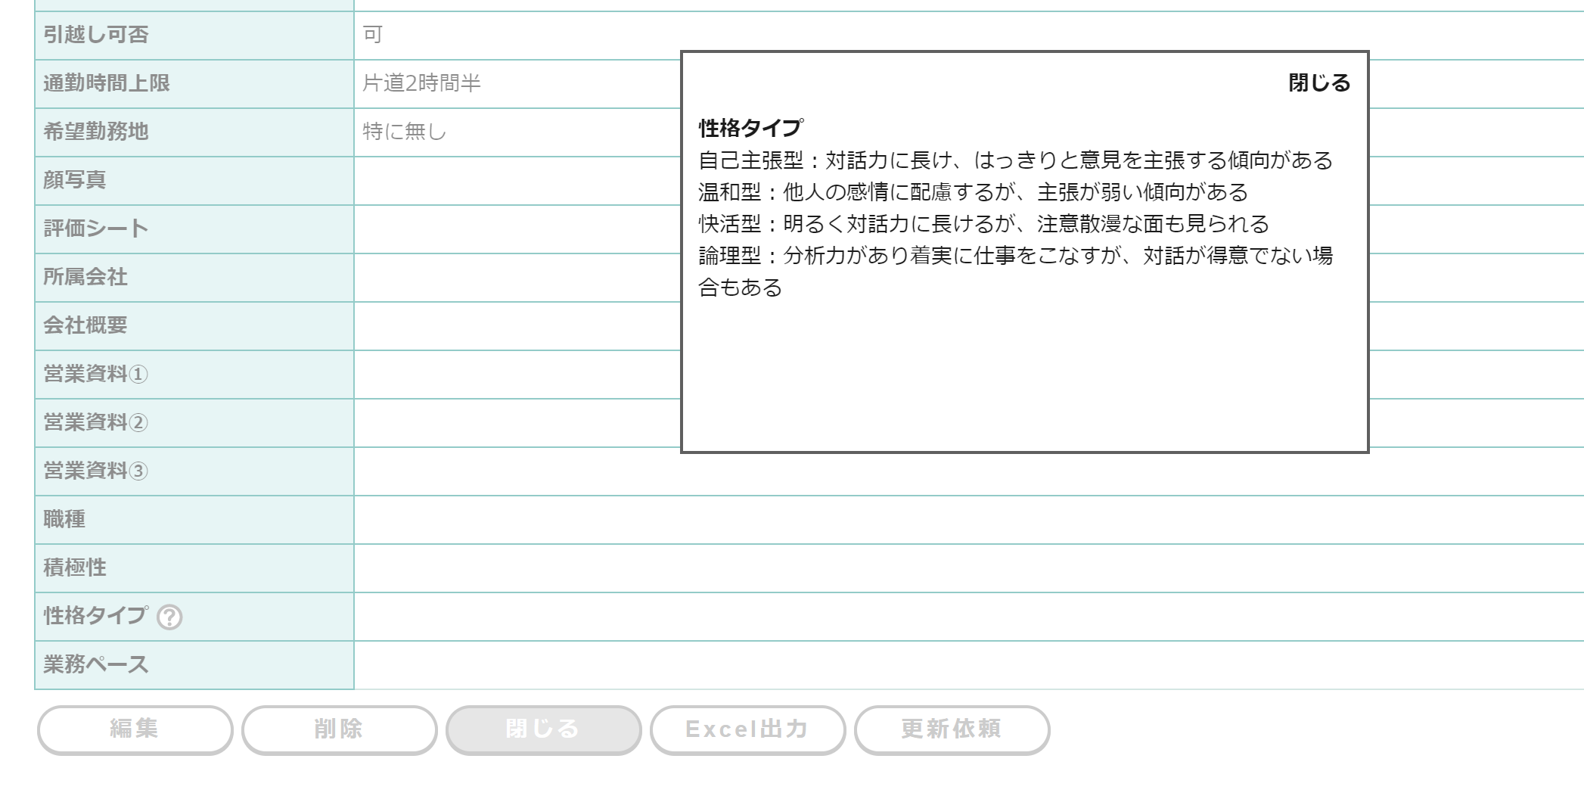Select the 評価シート row header

tap(96, 229)
